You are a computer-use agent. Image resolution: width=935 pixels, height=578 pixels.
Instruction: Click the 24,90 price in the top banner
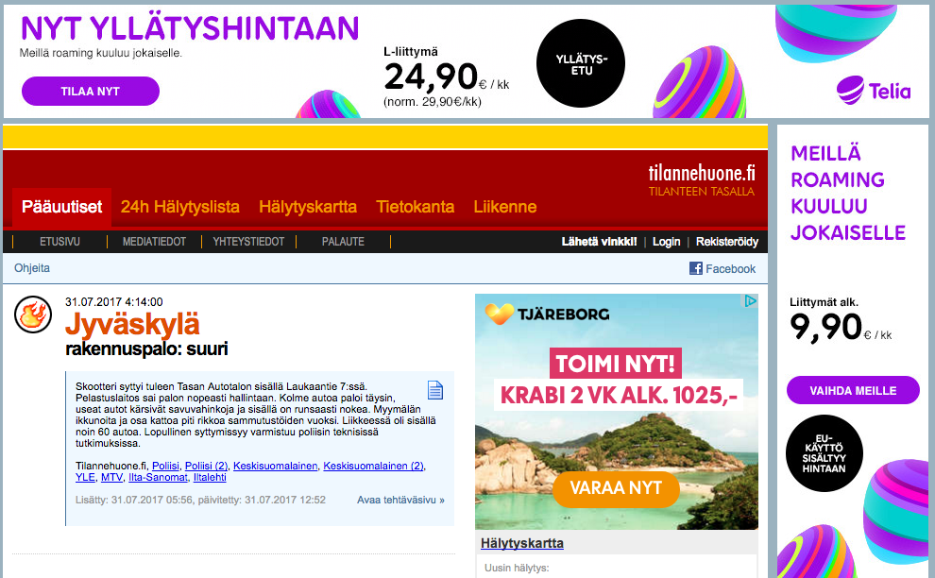(431, 76)
